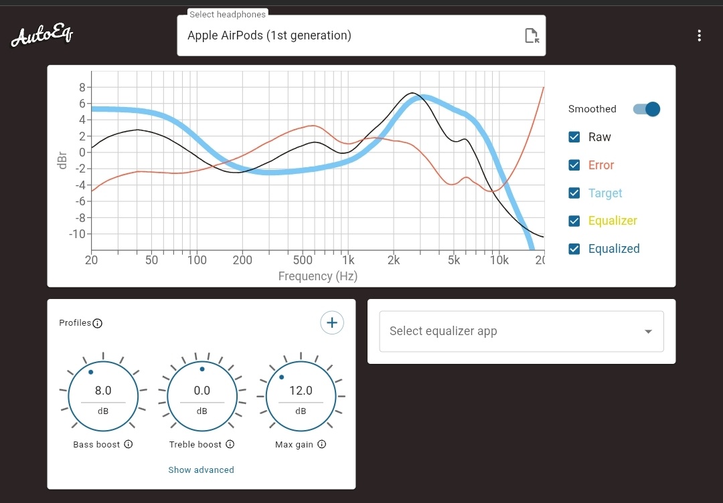
Task: Click the AutoEq logo
Action: [42, 35]
